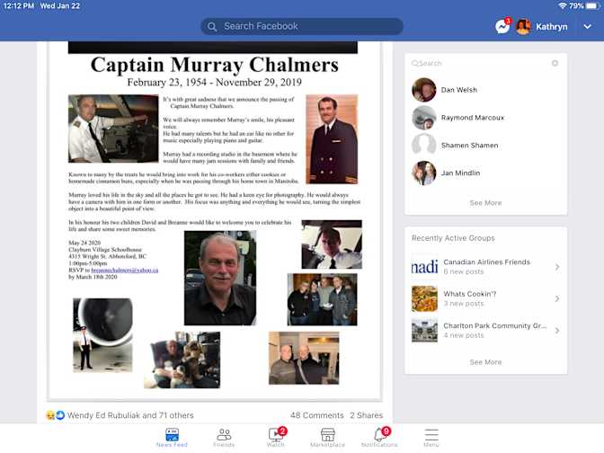The height and width of the screenshot is (453, 604).
Task: Open the contacts settings gear icon
Action: [x=555, y=63]
